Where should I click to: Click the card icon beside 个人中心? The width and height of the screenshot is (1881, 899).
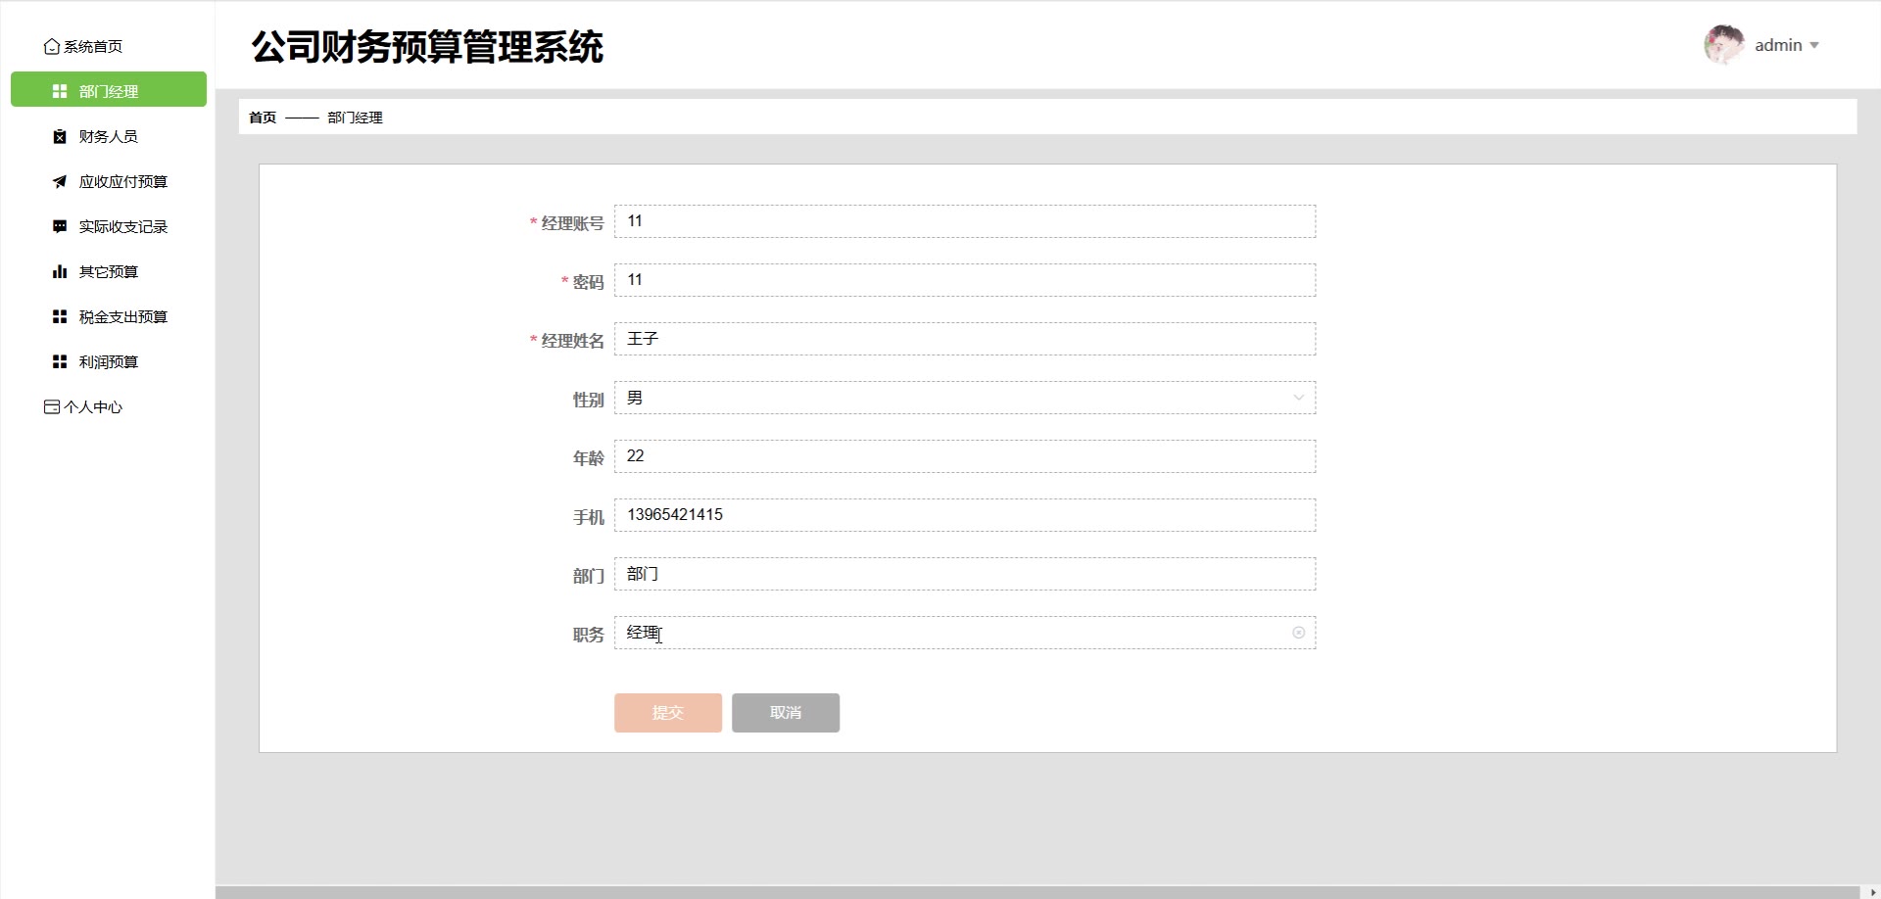pos(52,406)
